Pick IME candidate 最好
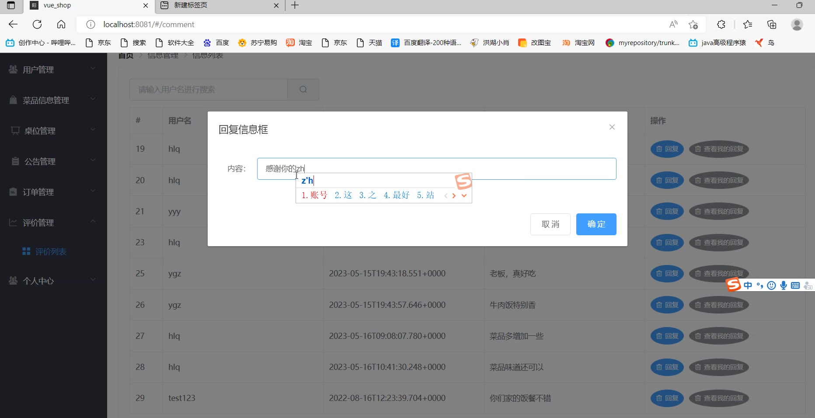Image resolution: width=815 pixels, height=418 pixels. [397, 195]
